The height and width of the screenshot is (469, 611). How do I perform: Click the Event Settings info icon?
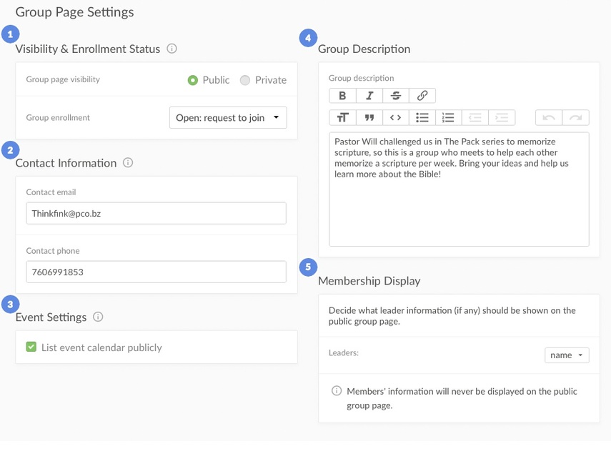click(x=98, y=317)
